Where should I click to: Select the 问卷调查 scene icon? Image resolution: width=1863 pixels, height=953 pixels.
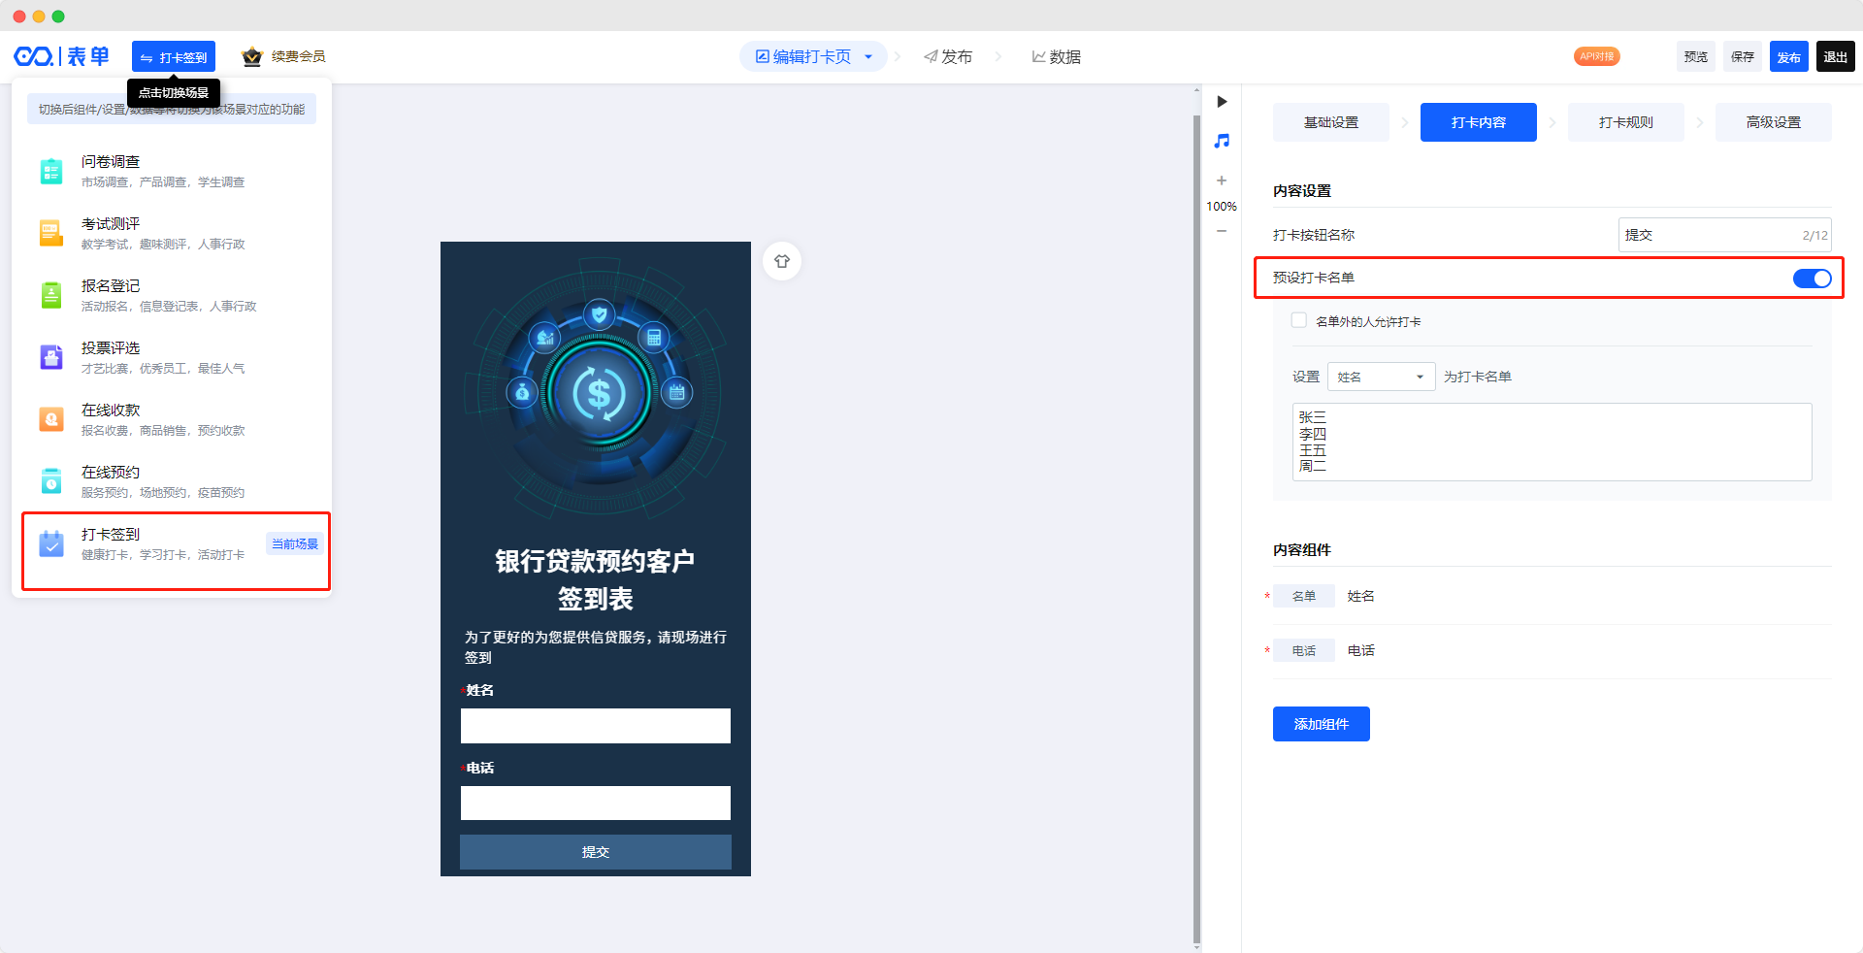[51, 171]
